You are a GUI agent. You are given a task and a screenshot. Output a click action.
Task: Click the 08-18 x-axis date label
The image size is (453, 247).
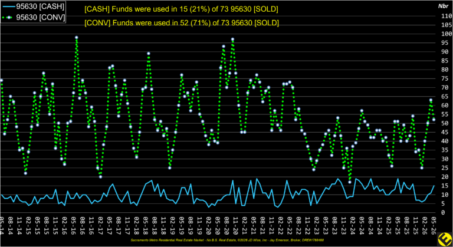coord(155,226)
